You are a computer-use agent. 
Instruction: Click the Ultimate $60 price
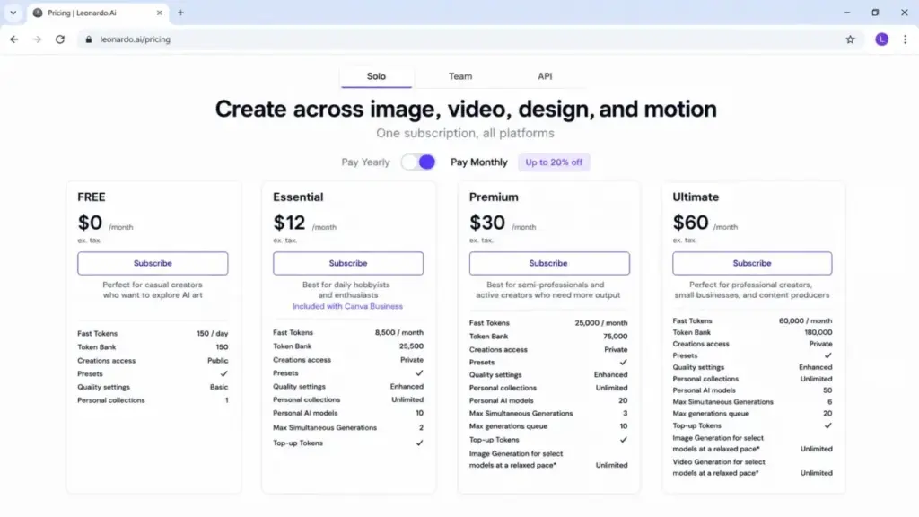[690, 223]
